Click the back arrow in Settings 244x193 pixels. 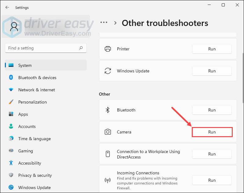(7, 7)
